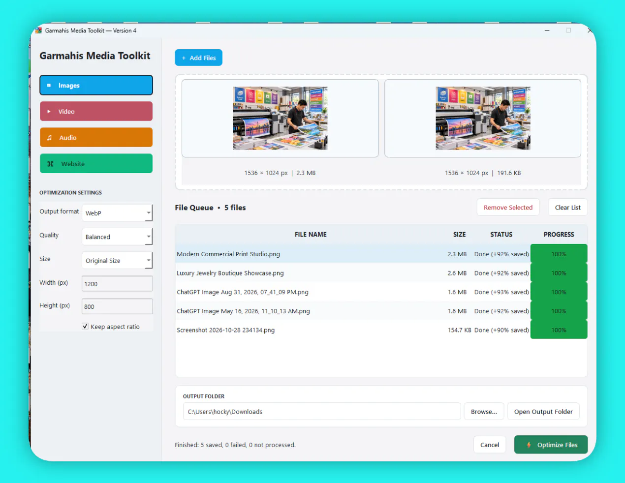The width and height of the screenshot is (625, 483).
Task: Click the Cancel button
Action: (x=489, y=445)
